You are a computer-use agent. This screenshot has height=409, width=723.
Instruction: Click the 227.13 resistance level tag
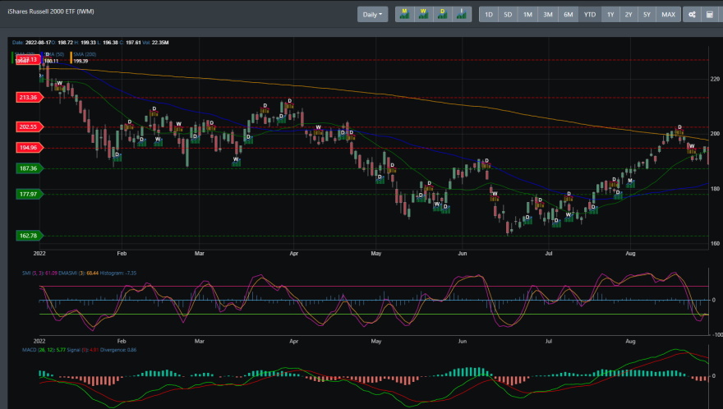tap(28, 59)
